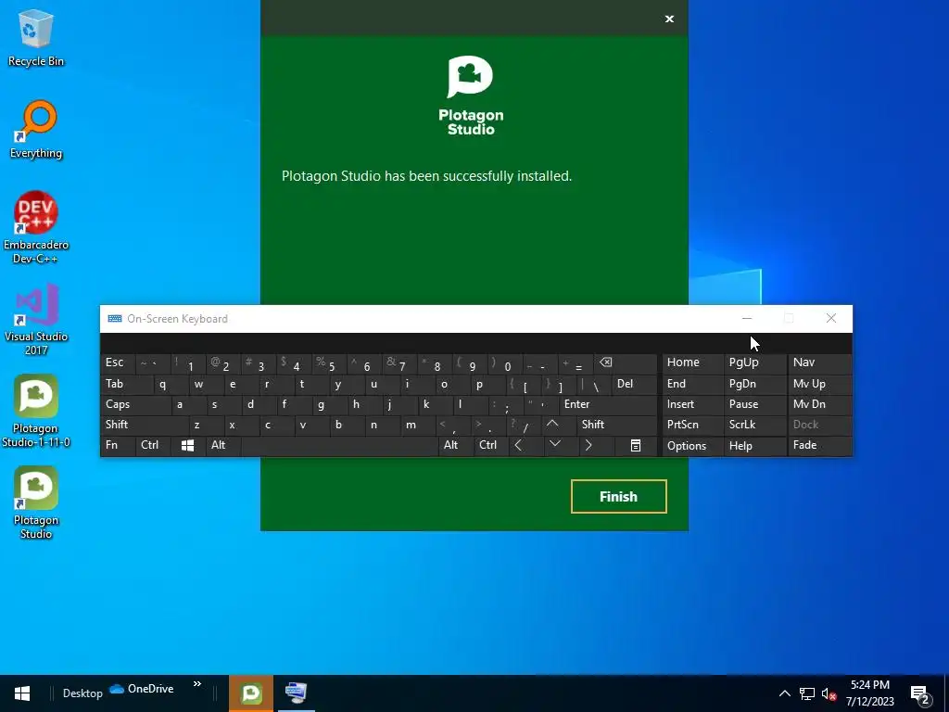Click the Home key on keyboard

pos(692,363)
